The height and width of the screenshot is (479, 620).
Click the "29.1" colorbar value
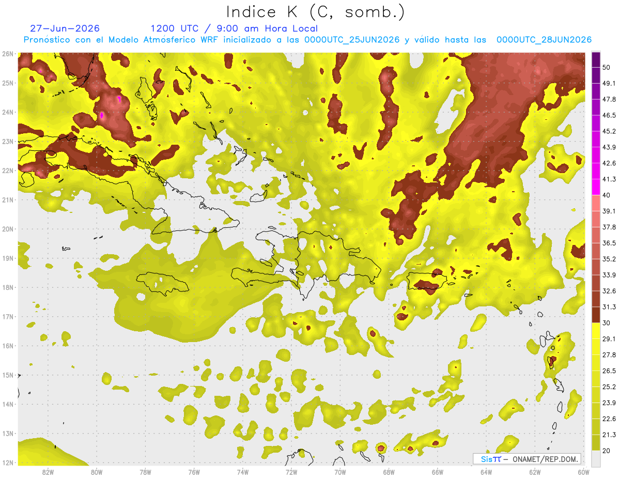point(609,338)
